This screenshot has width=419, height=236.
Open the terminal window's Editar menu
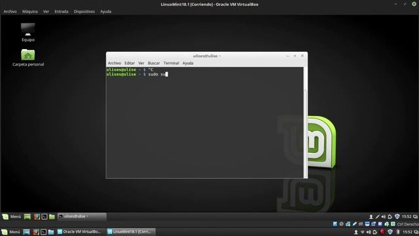click(130, 63)
